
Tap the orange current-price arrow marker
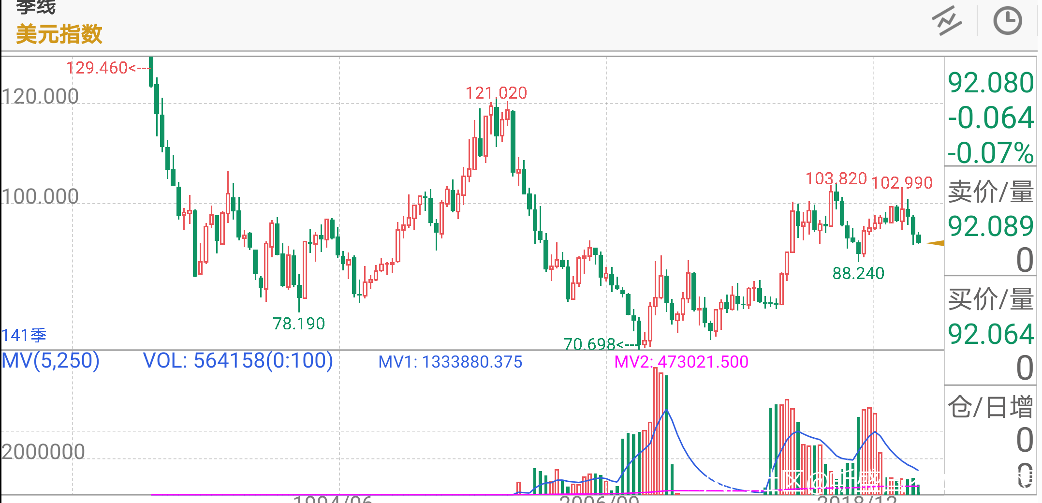point(935,243)
